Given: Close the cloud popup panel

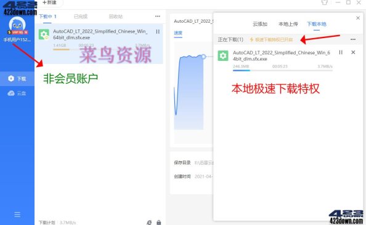Looking at the screenshot, I should pos(358,18).
